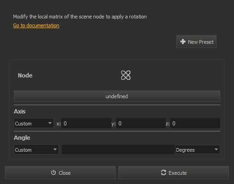Click the refresh arrows icon on Execute
234x184 pixels.
point(164,172)
